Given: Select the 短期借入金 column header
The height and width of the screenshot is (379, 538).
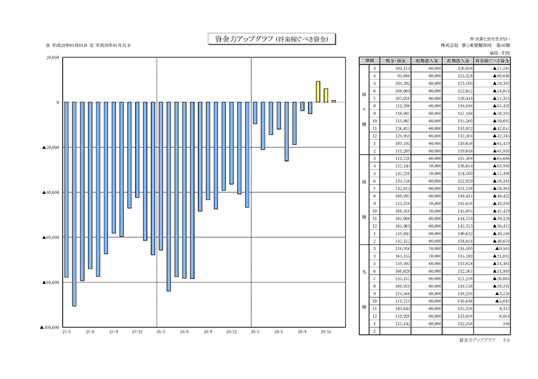Looking at the screenshot, I should 427,62.
